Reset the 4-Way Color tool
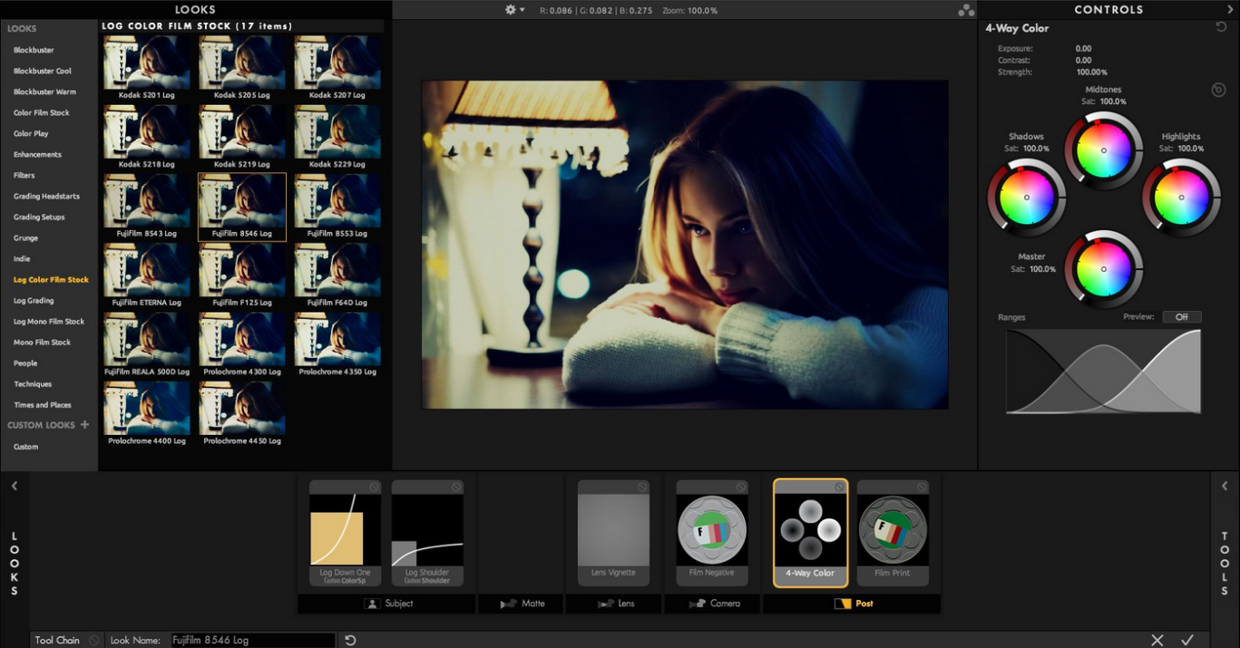The image size is (1240, 648). point(1221,27)
